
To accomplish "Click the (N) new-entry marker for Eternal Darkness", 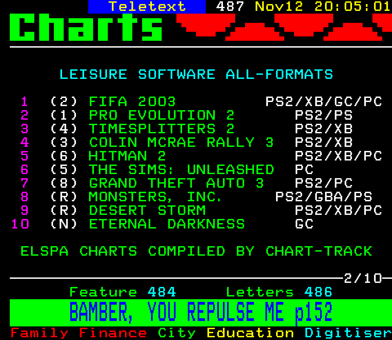I will [x=64, y=224].
